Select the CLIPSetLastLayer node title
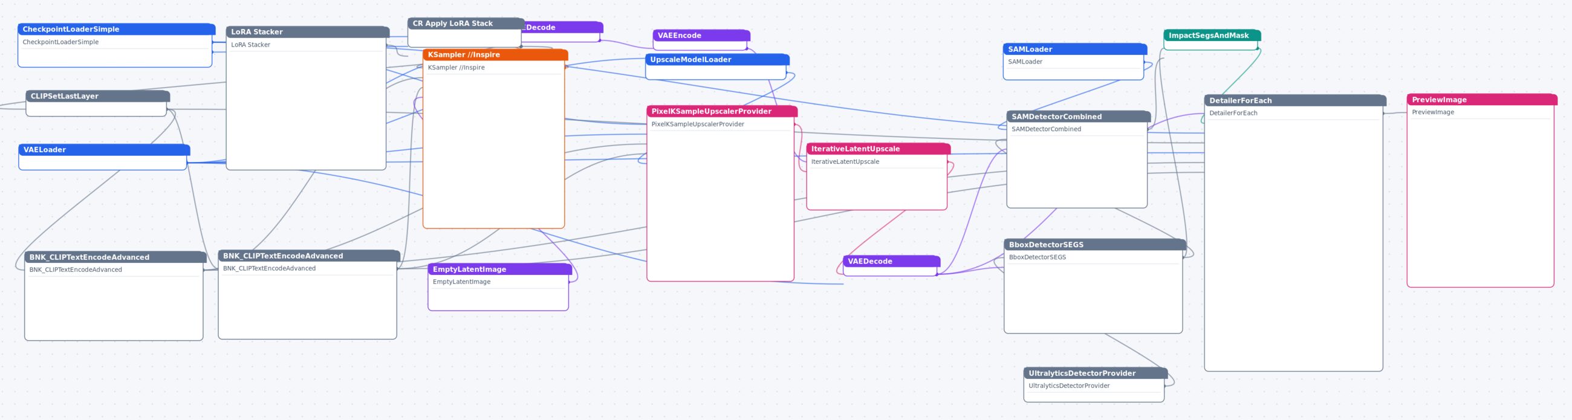The height and width of the screenshot is (420, 1572). coord(97,96)
